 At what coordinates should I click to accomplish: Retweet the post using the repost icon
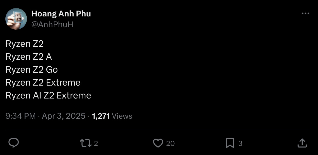click(x=86, y=143)
